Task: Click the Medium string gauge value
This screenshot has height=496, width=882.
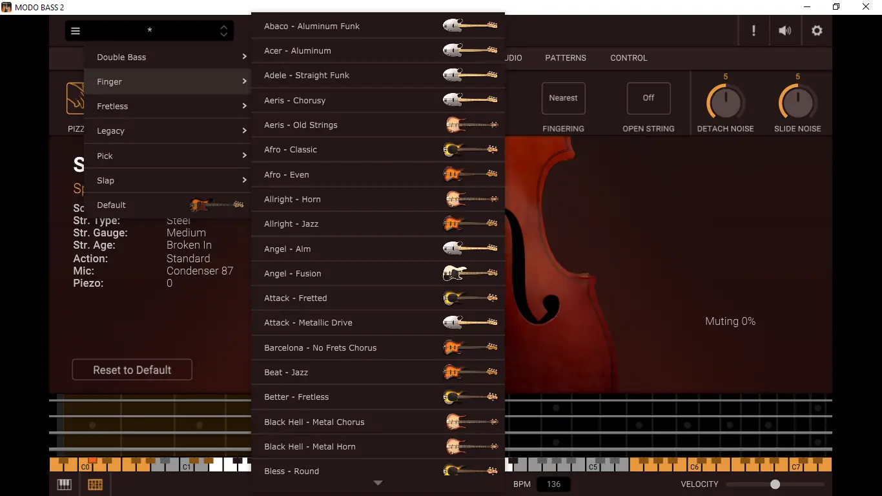Action: [x=186, y=232]
